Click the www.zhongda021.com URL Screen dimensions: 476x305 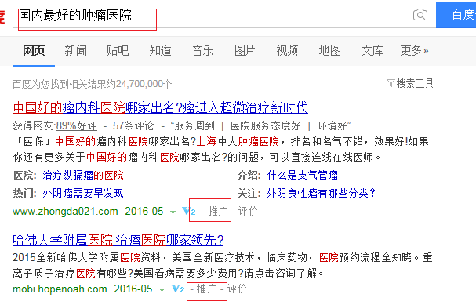[x=65, y=211]
